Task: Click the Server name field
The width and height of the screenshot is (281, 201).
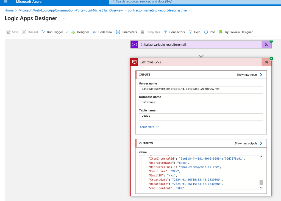Action: pyautogui.click(x=201, y=90)
